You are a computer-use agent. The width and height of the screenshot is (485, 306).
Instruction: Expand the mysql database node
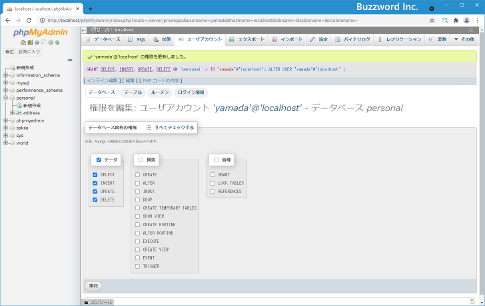point(5,82)
